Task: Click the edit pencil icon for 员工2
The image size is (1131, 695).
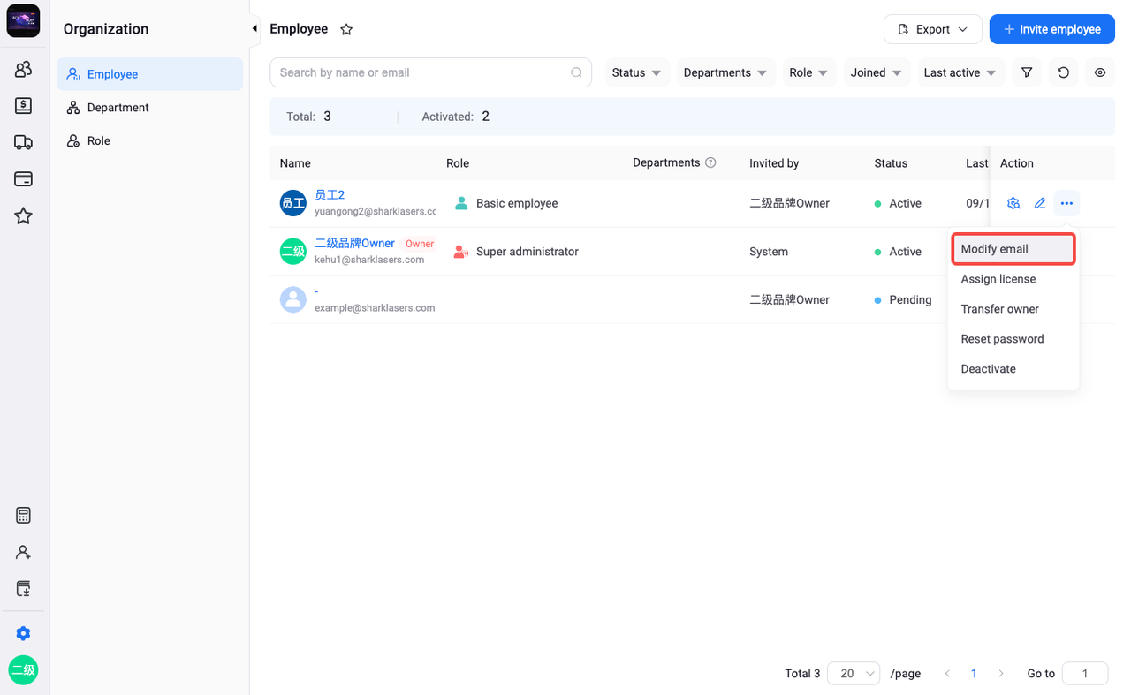Action: click(1040, 203)
